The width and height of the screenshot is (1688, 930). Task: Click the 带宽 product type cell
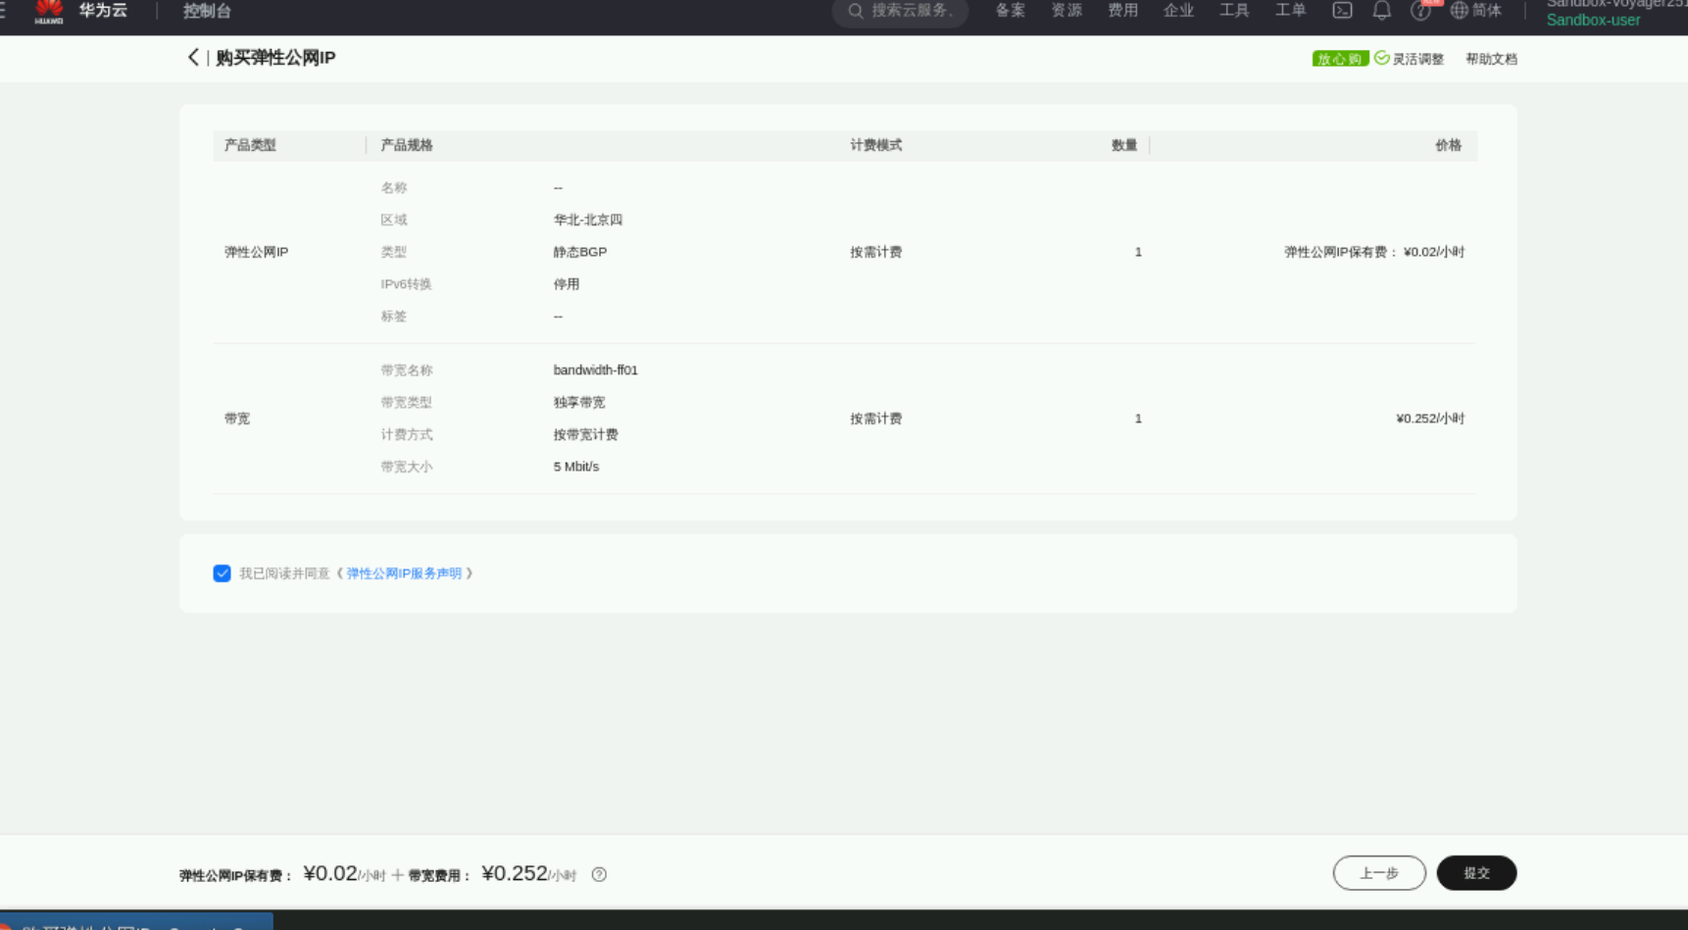pos(237,418)
